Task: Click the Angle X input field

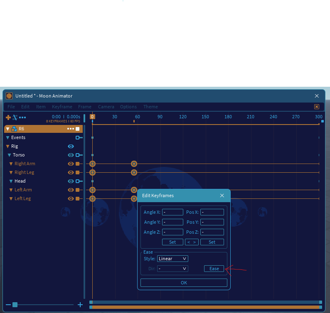Action: point(172,212)
